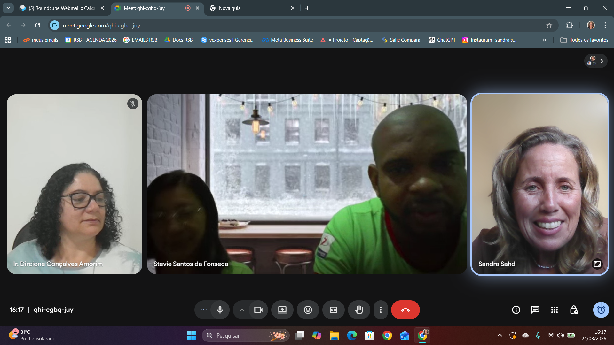Screen dimensions: 614x345
Task: Click the present screen icon
Action: click(x=282, y=310)
